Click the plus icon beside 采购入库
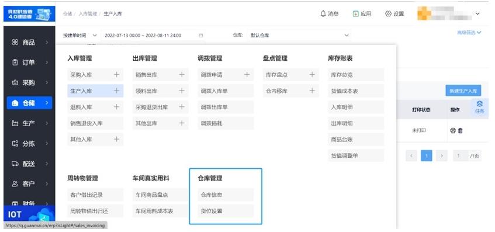This screenshot has width=495, height=232. point(116,75)
